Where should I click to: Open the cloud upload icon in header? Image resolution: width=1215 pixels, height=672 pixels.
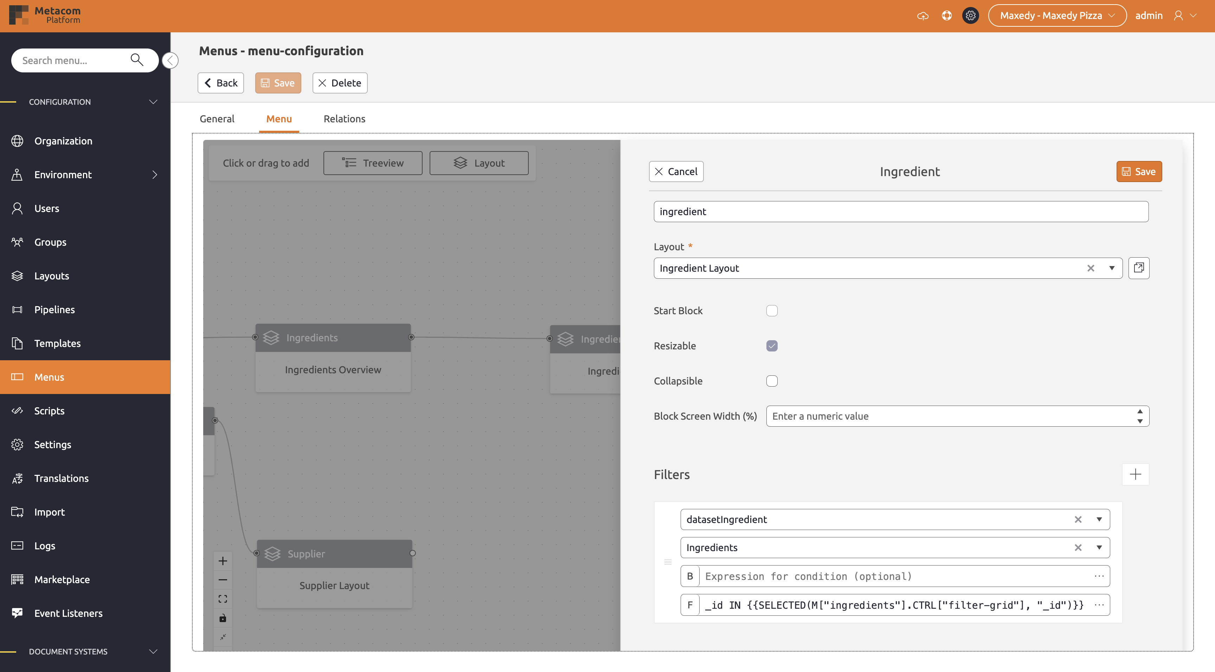(x=922, y=16)
